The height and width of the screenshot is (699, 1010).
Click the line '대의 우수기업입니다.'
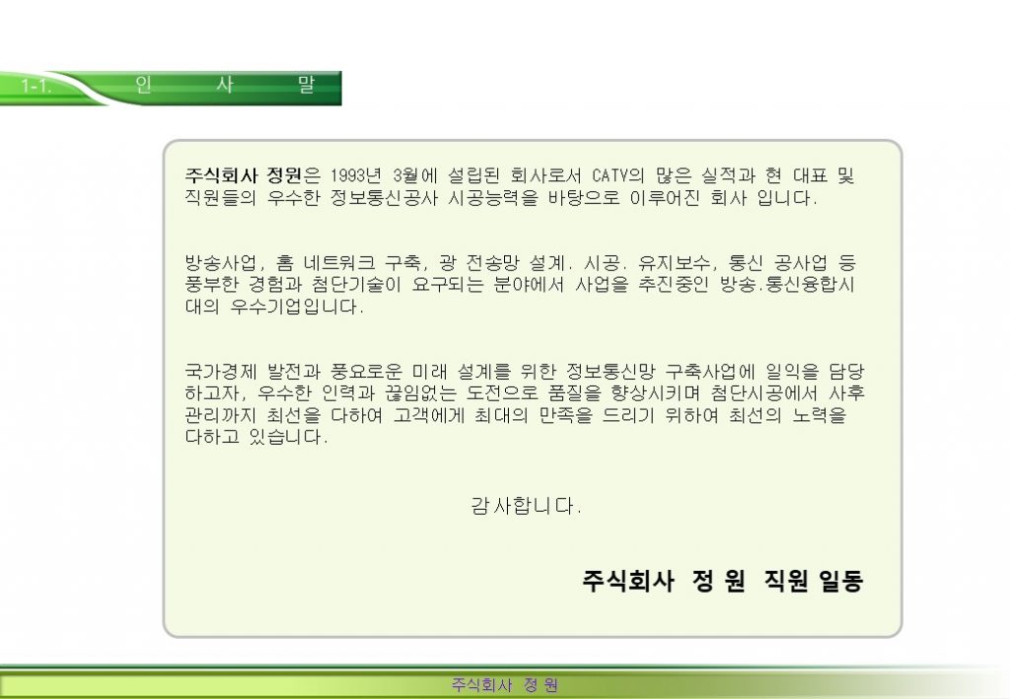click(274, 307)
